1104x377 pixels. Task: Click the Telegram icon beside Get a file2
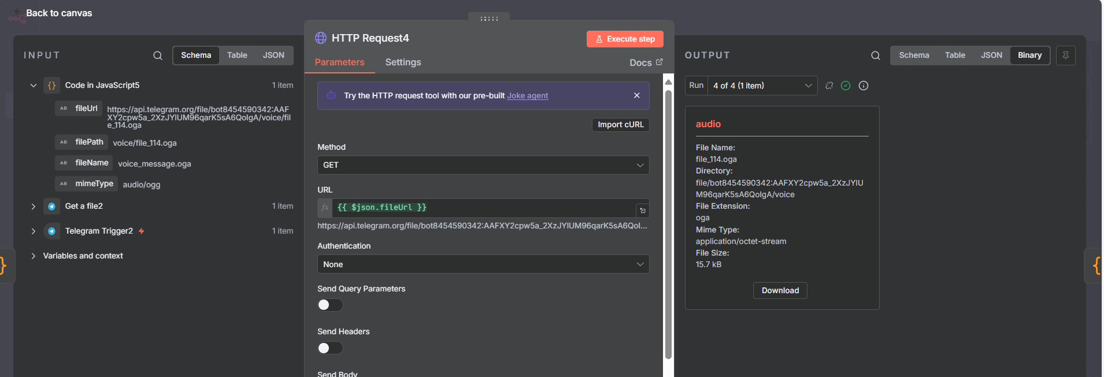click(52, 206)
